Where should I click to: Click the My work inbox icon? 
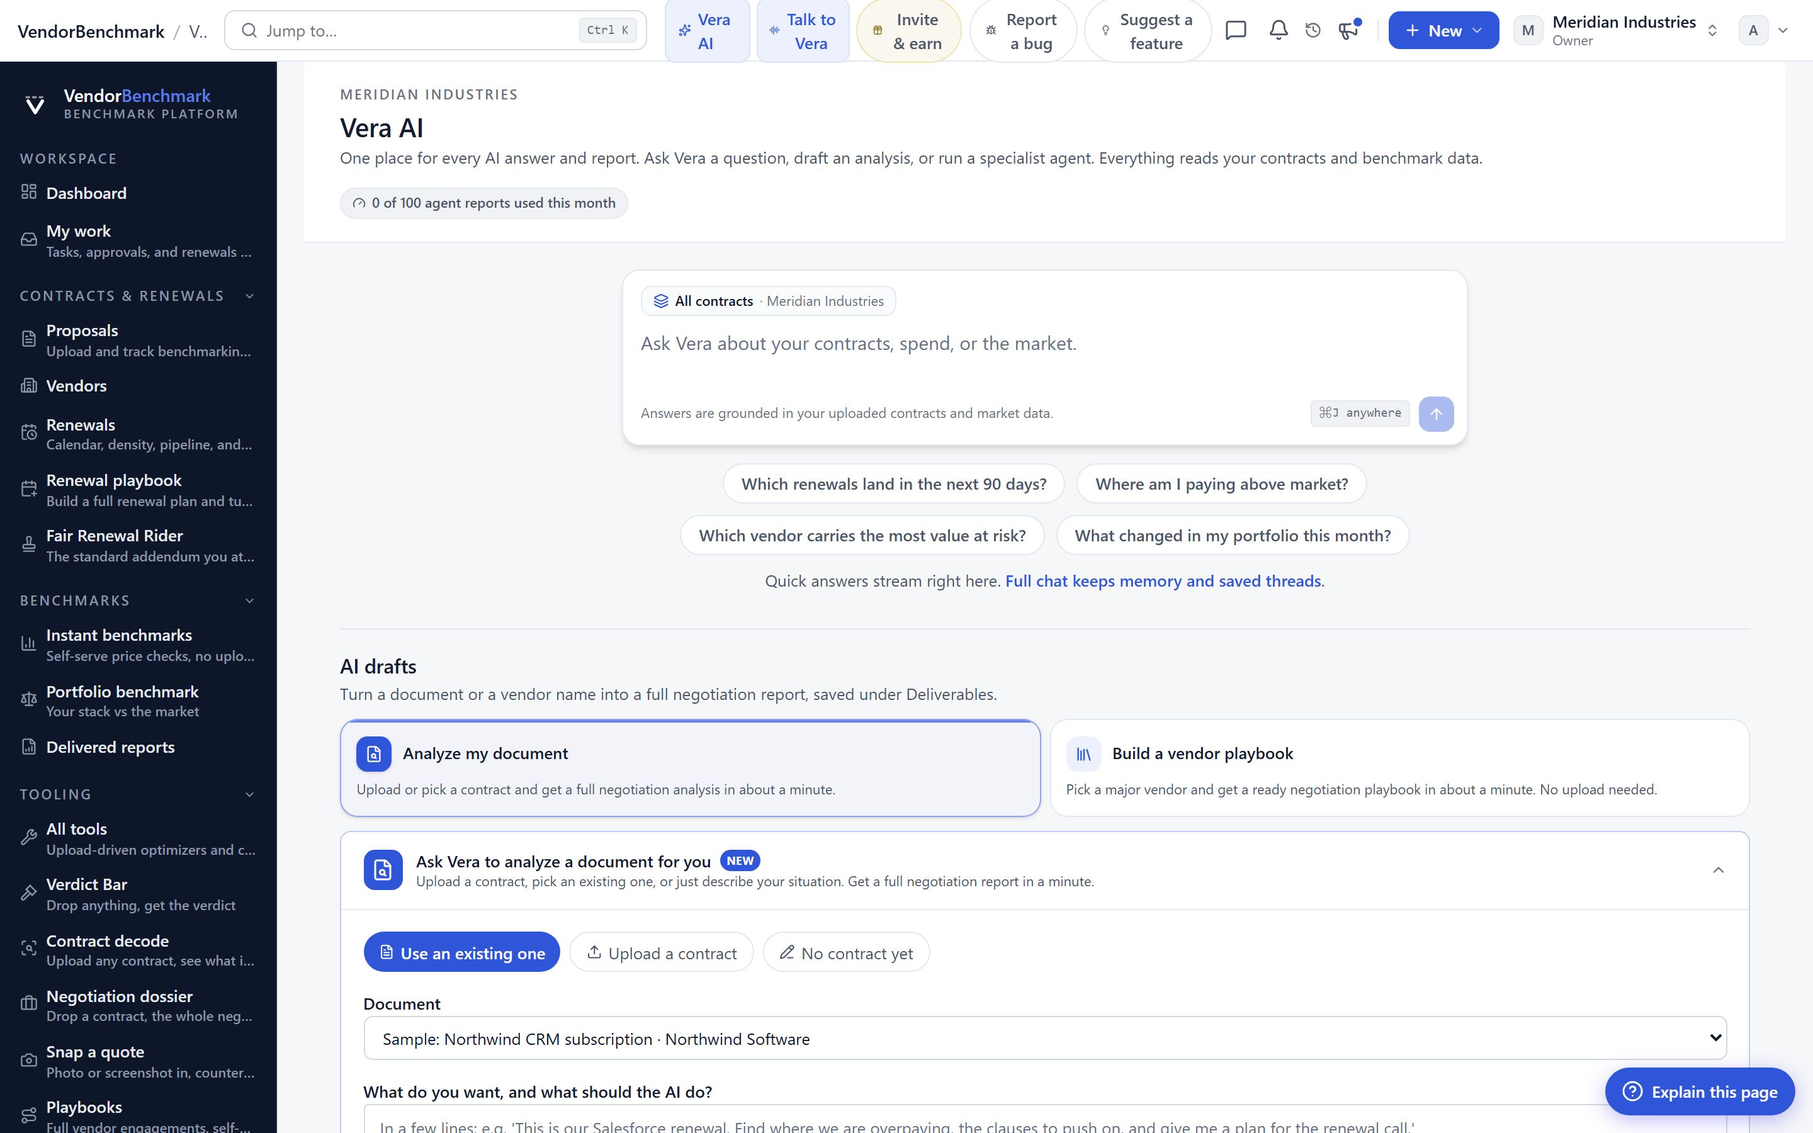click(28, 240)
